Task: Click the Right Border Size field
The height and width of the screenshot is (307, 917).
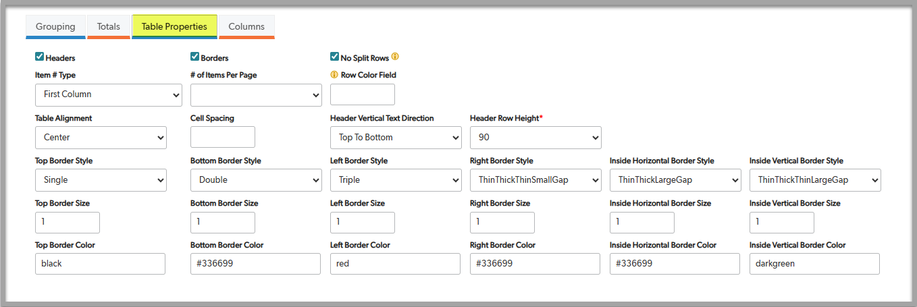Action: click(x=502, y=222)
